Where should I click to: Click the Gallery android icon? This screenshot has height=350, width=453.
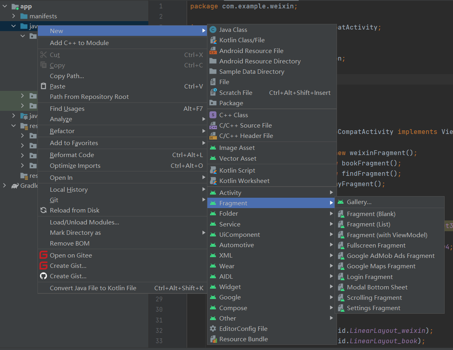[x=341, y=202]
